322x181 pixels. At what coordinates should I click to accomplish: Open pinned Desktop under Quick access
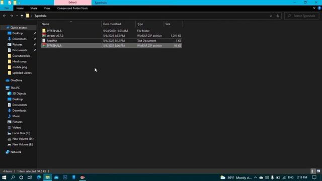(18, 33)
